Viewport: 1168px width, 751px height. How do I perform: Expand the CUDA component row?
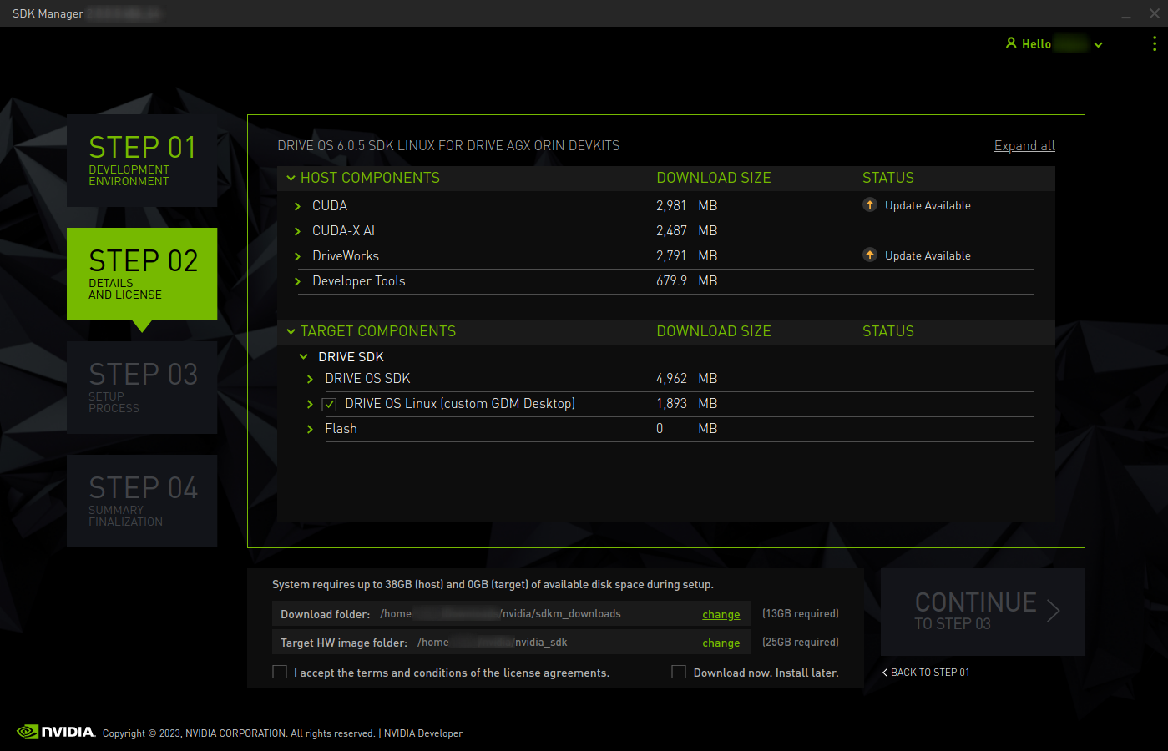click(297, 206)
